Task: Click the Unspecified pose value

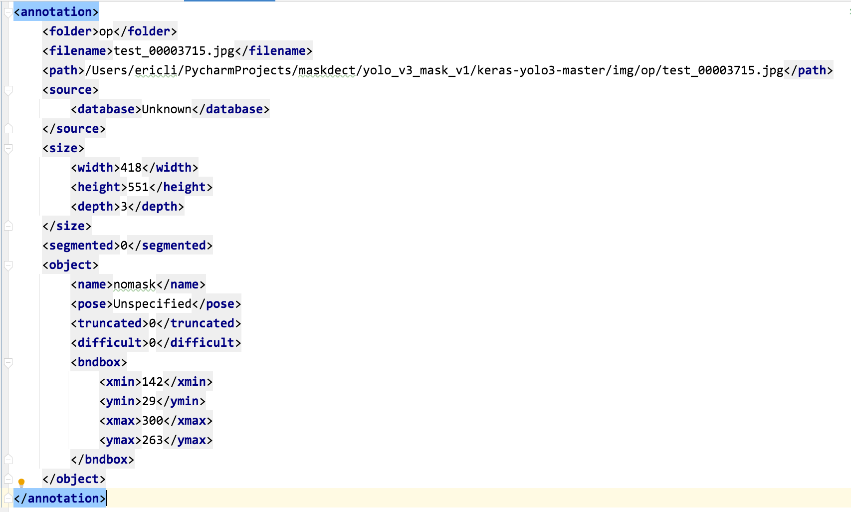Action: pyautogui.click(x=152, y=304)
